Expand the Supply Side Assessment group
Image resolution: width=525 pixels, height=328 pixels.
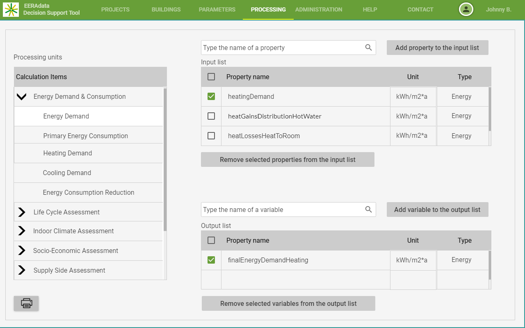point(22,270)
